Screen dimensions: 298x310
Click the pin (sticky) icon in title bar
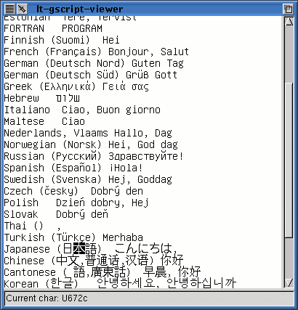23,9
